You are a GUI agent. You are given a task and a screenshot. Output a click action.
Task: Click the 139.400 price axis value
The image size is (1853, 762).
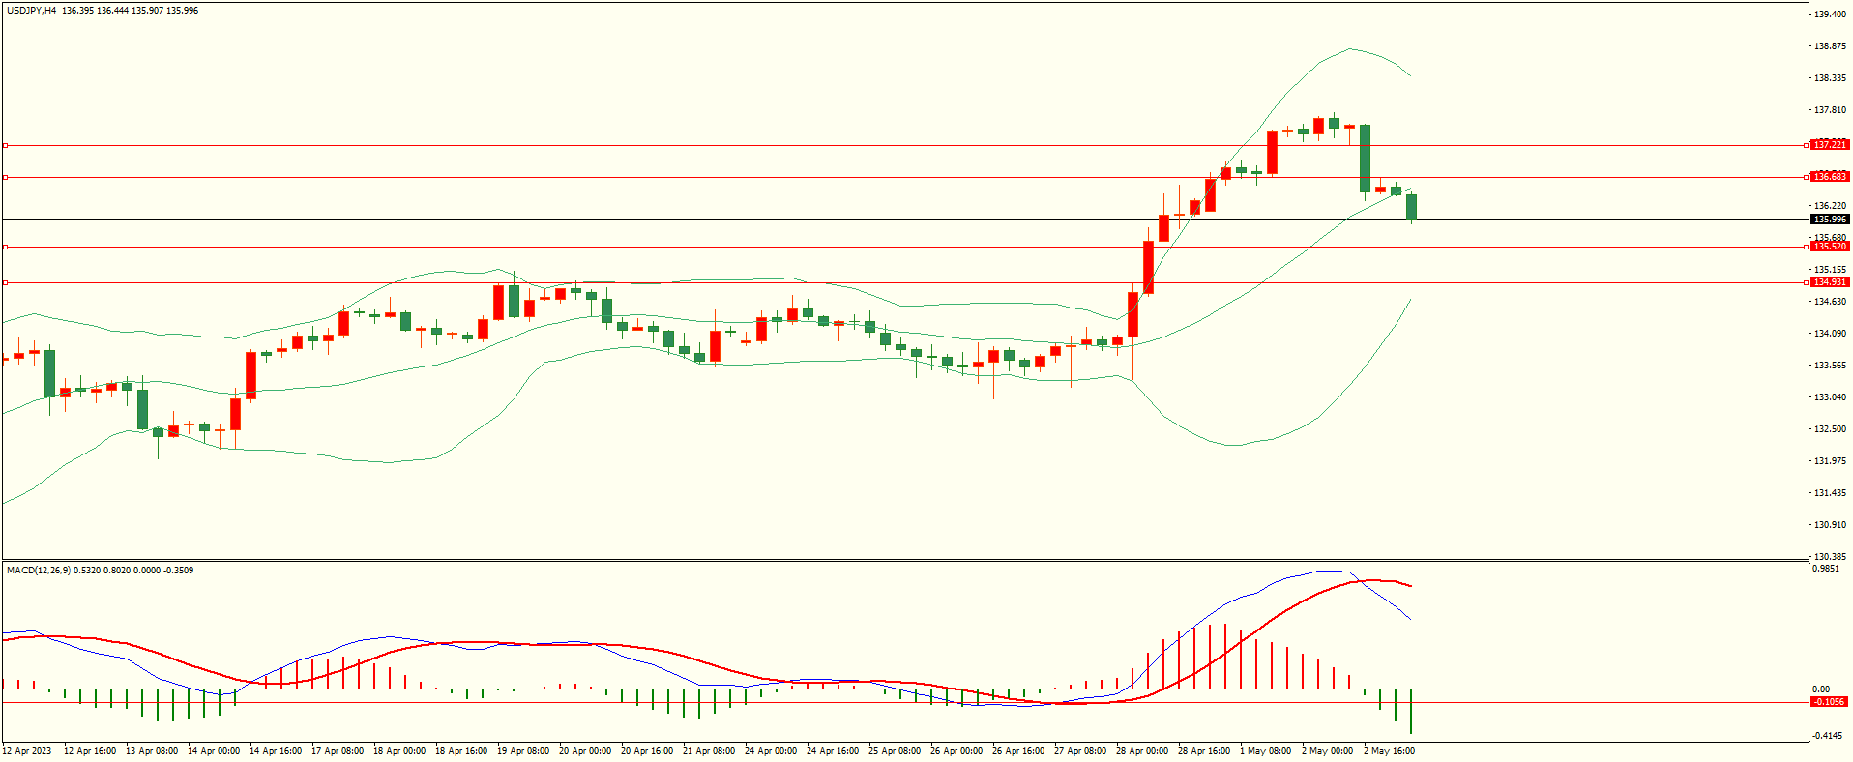[x=1830, y=15]
